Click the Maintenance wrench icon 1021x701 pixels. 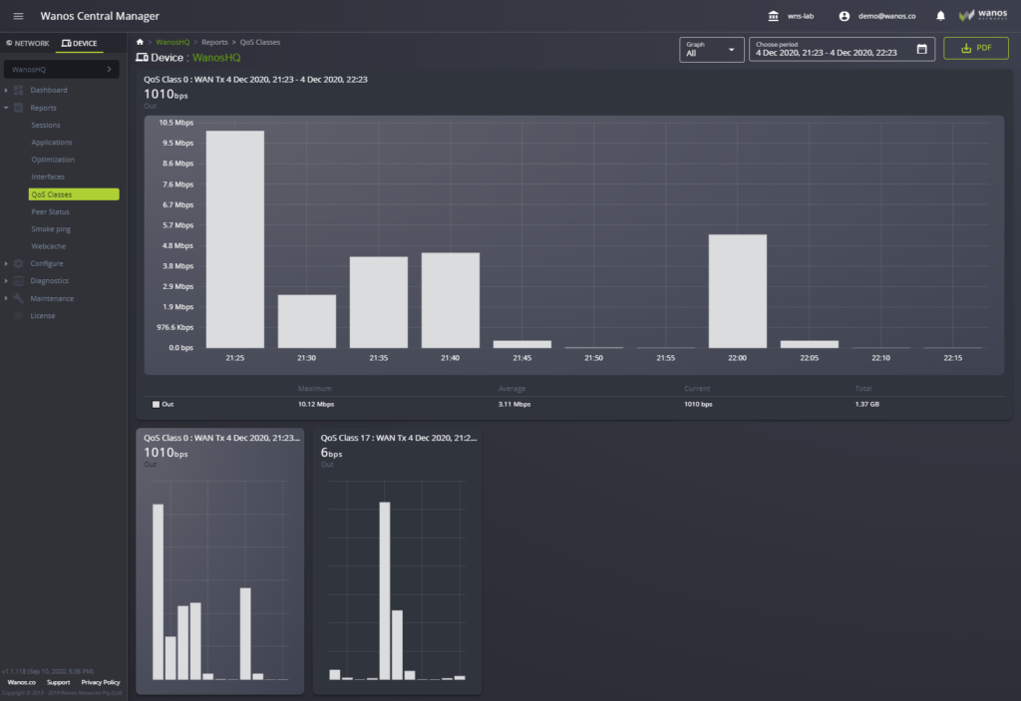click(17, 297)
